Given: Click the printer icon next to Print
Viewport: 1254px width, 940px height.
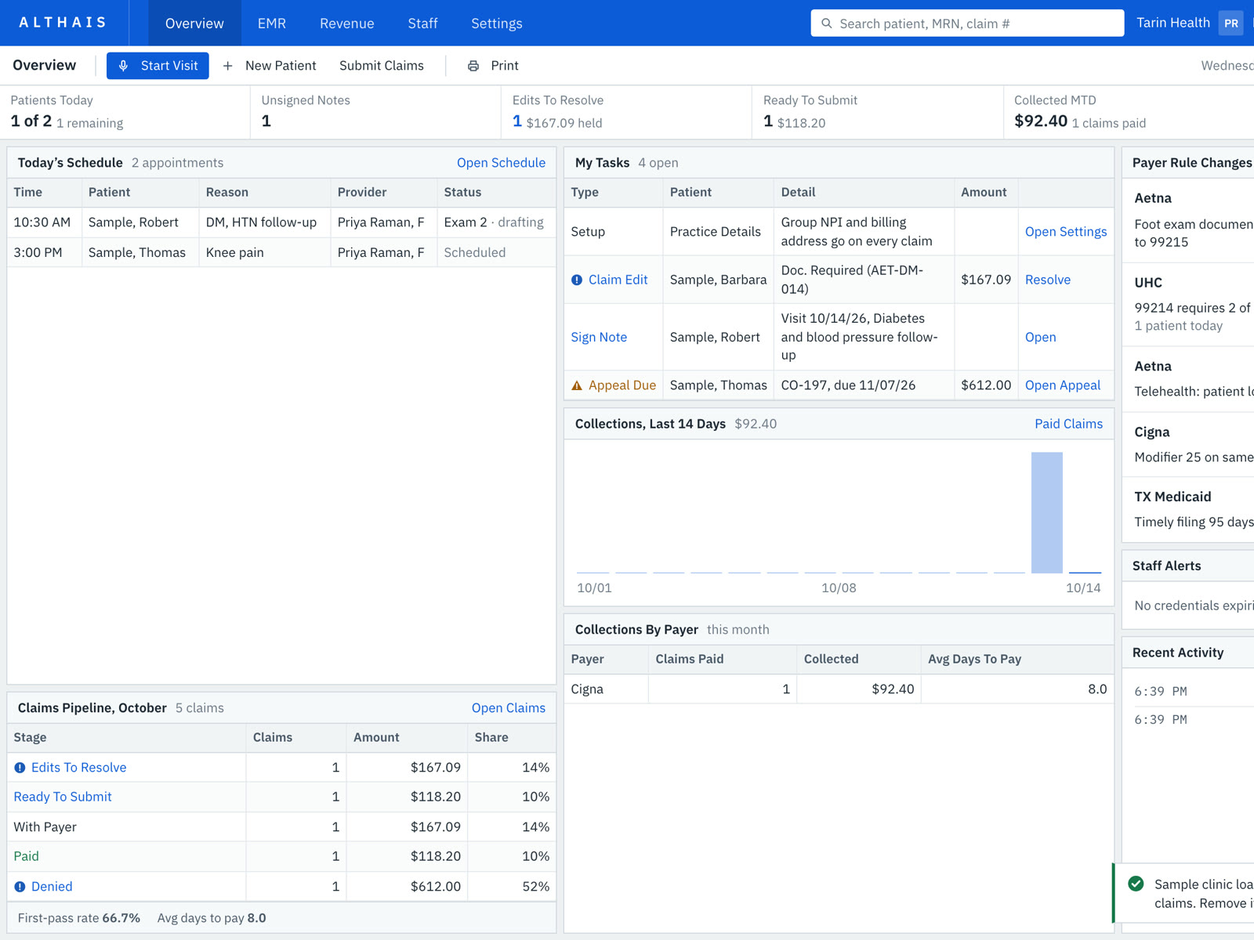Looking at the screenshot, I should point(473,66).
